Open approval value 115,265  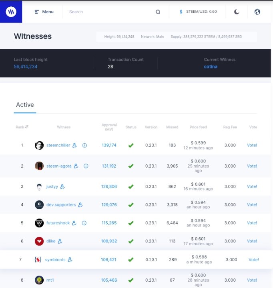(109, 223)
